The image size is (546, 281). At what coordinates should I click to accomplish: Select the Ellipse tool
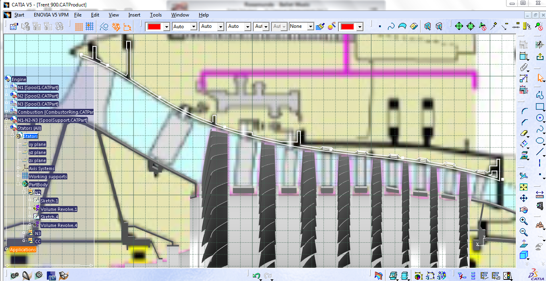coord(540,141)
